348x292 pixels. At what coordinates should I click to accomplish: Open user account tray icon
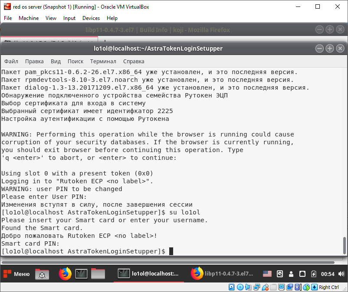click(291, 274)
